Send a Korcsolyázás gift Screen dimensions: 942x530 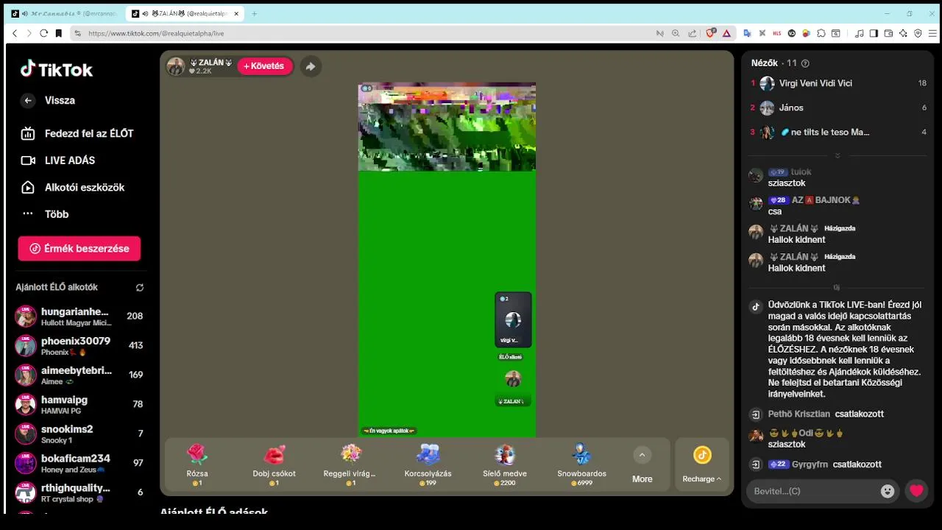(428, 464)
